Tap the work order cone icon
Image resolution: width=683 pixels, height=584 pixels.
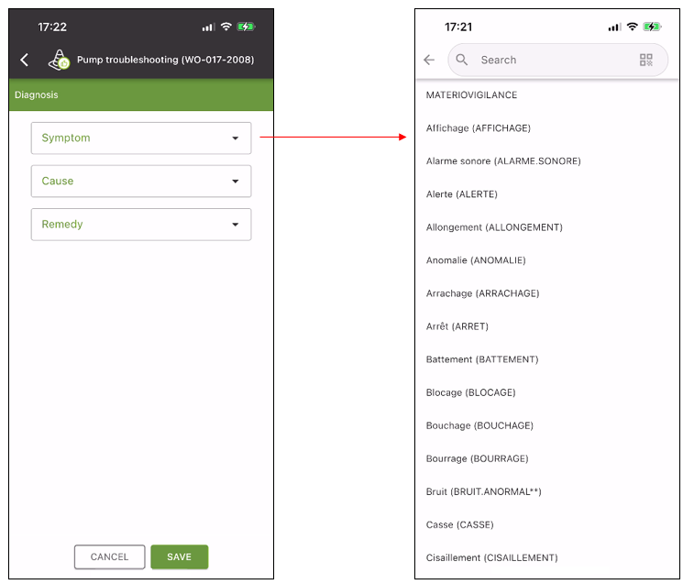tap(59, 61)
